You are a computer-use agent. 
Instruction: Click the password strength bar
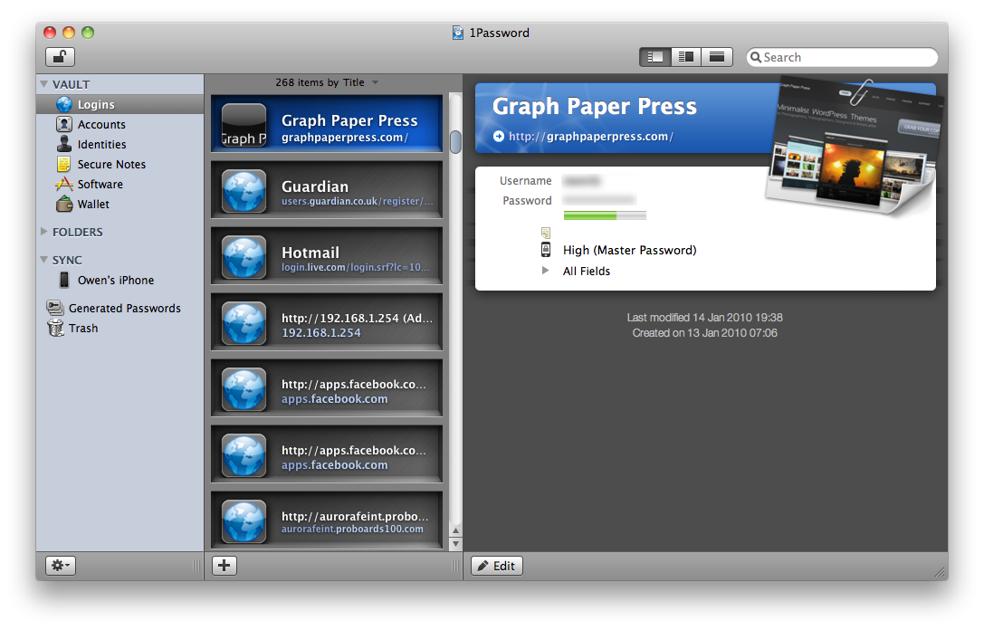[605, 215]
